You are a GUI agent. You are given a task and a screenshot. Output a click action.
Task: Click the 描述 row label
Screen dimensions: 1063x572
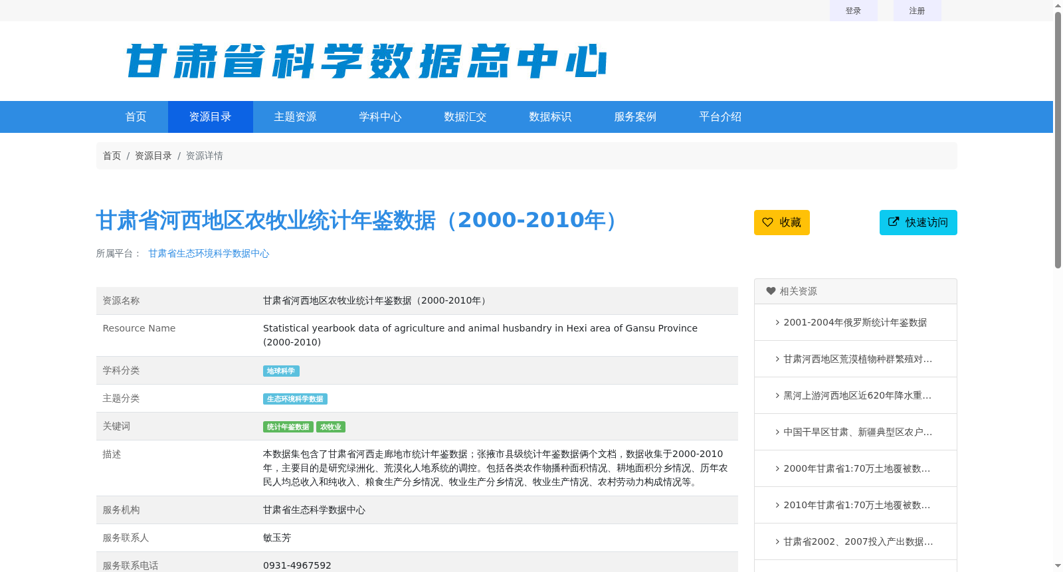[x=112, y=454]
